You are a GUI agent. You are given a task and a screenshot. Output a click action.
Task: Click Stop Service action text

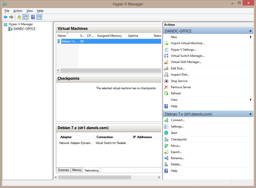coord(179,81)
